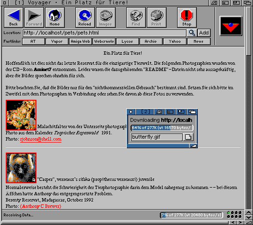Open the Find toolbar button
The width and height of the screenshot is (253, 225).
click(136, 17)
